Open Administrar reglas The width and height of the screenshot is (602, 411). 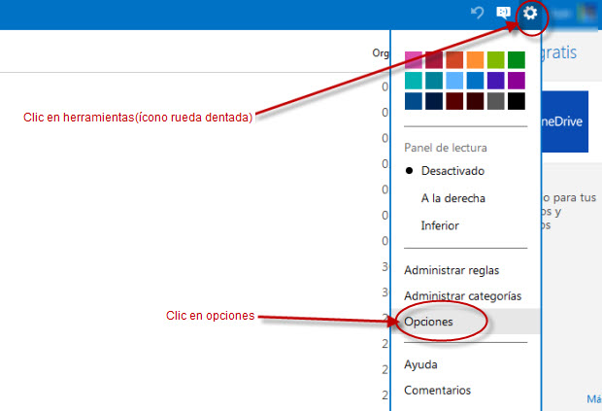click(x=451, y=270)
